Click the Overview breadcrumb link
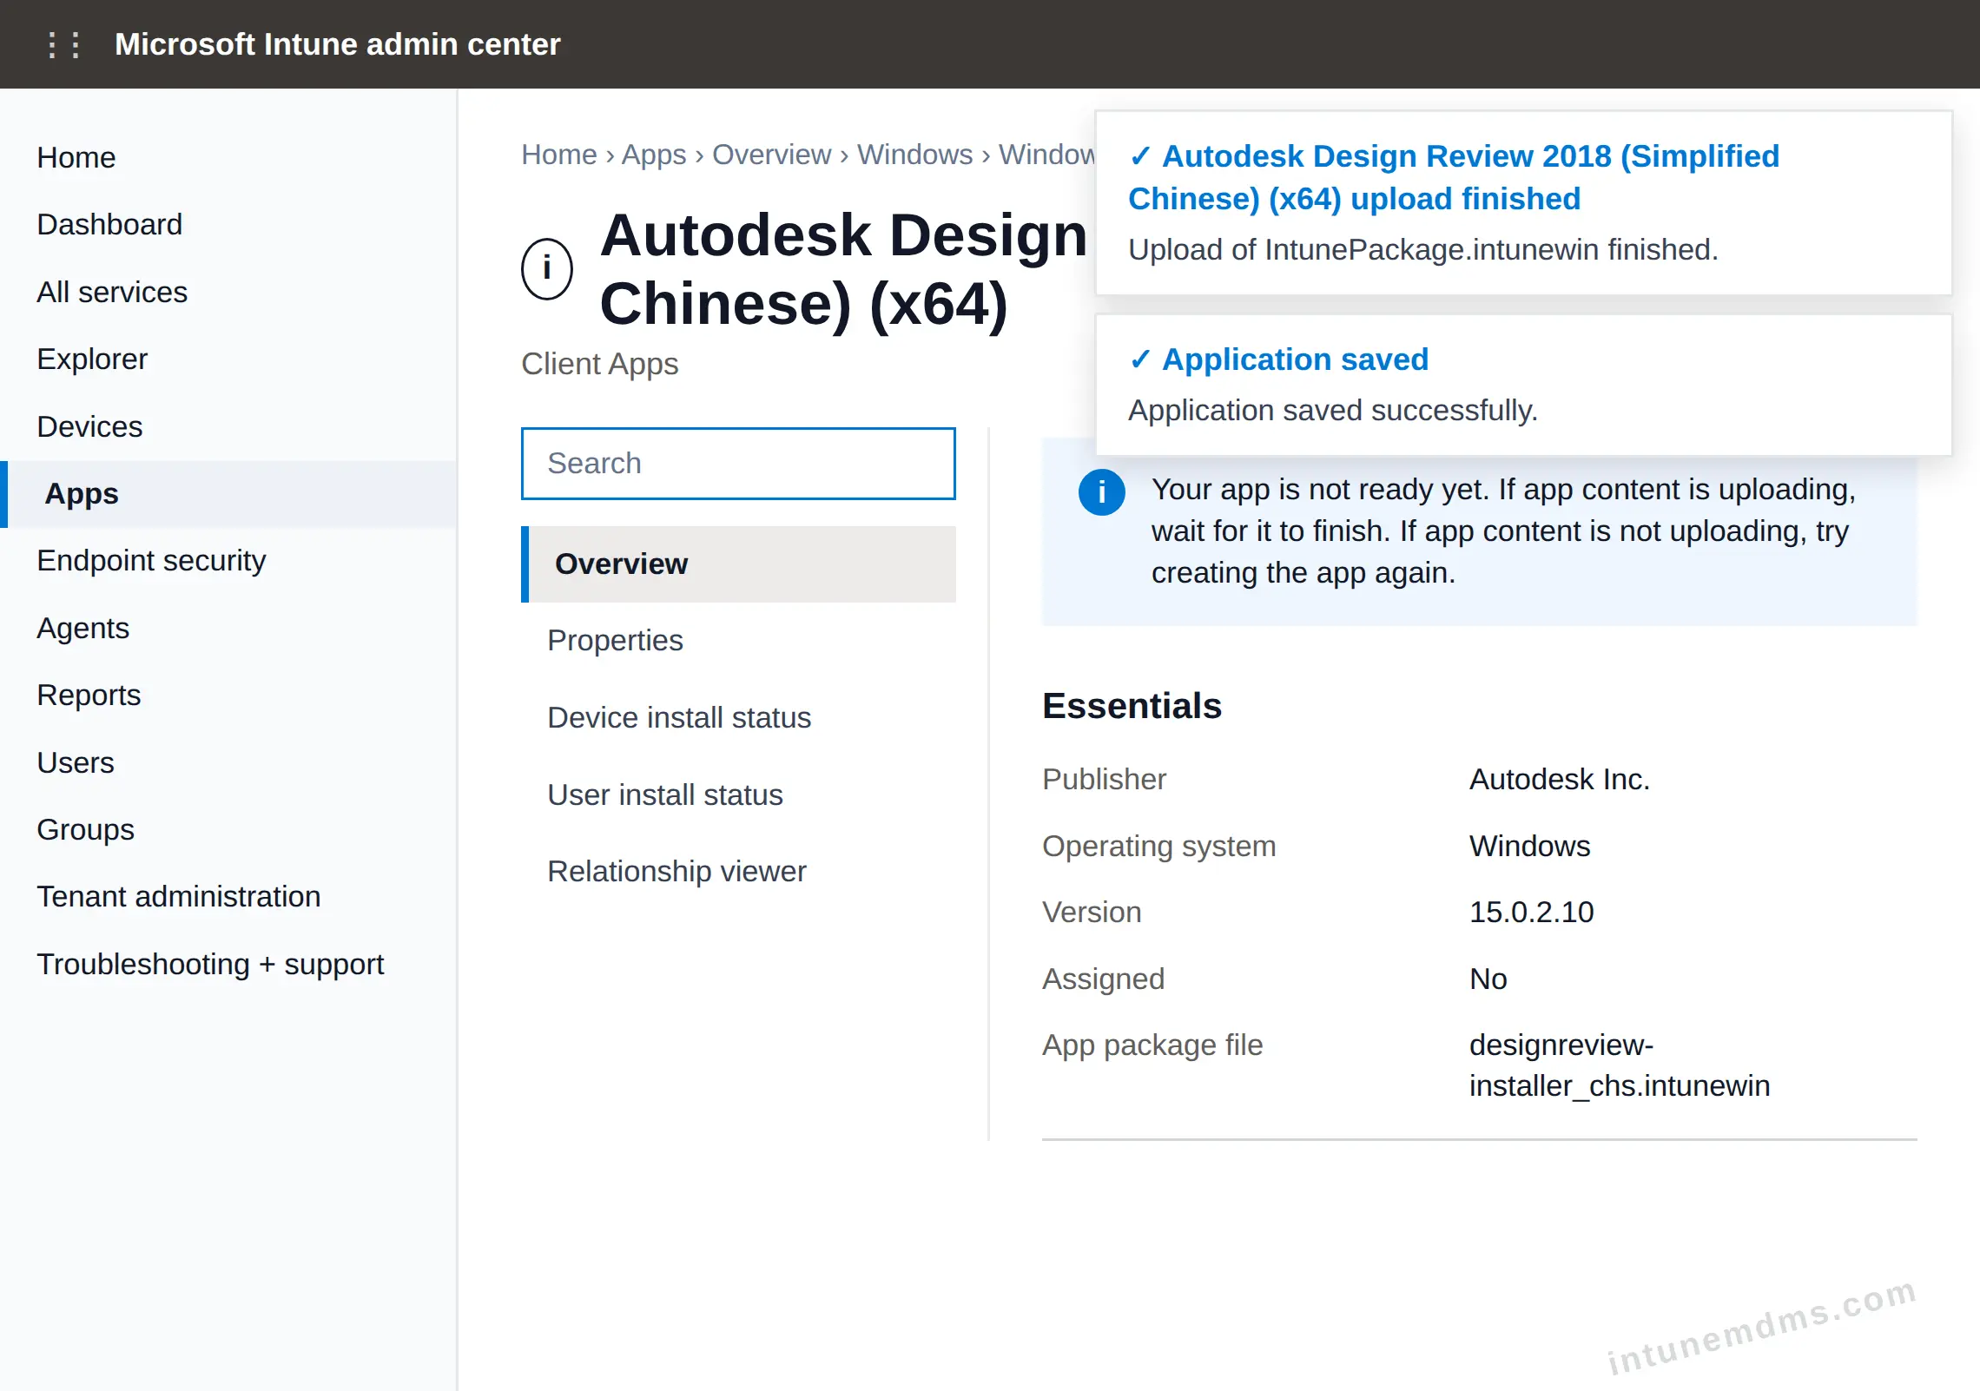Image resolution: width=1980 pixels, height=1391 pixels. (x=771, y=155)
